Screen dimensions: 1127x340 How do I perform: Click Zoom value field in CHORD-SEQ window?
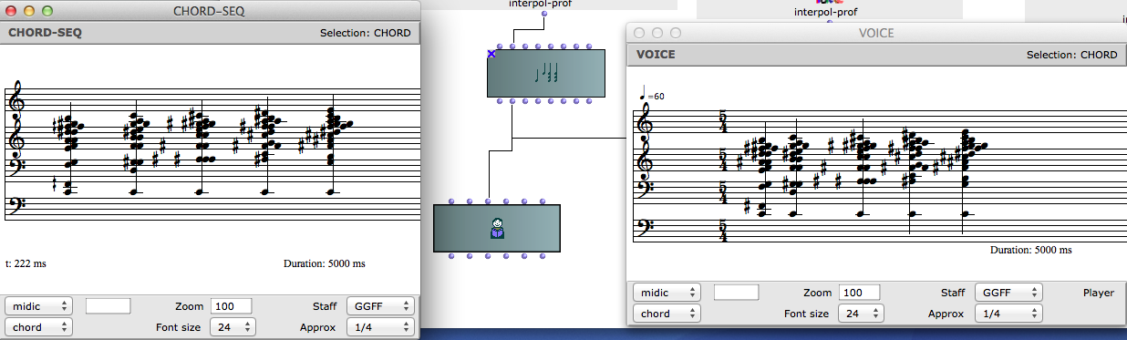(231, 305)
